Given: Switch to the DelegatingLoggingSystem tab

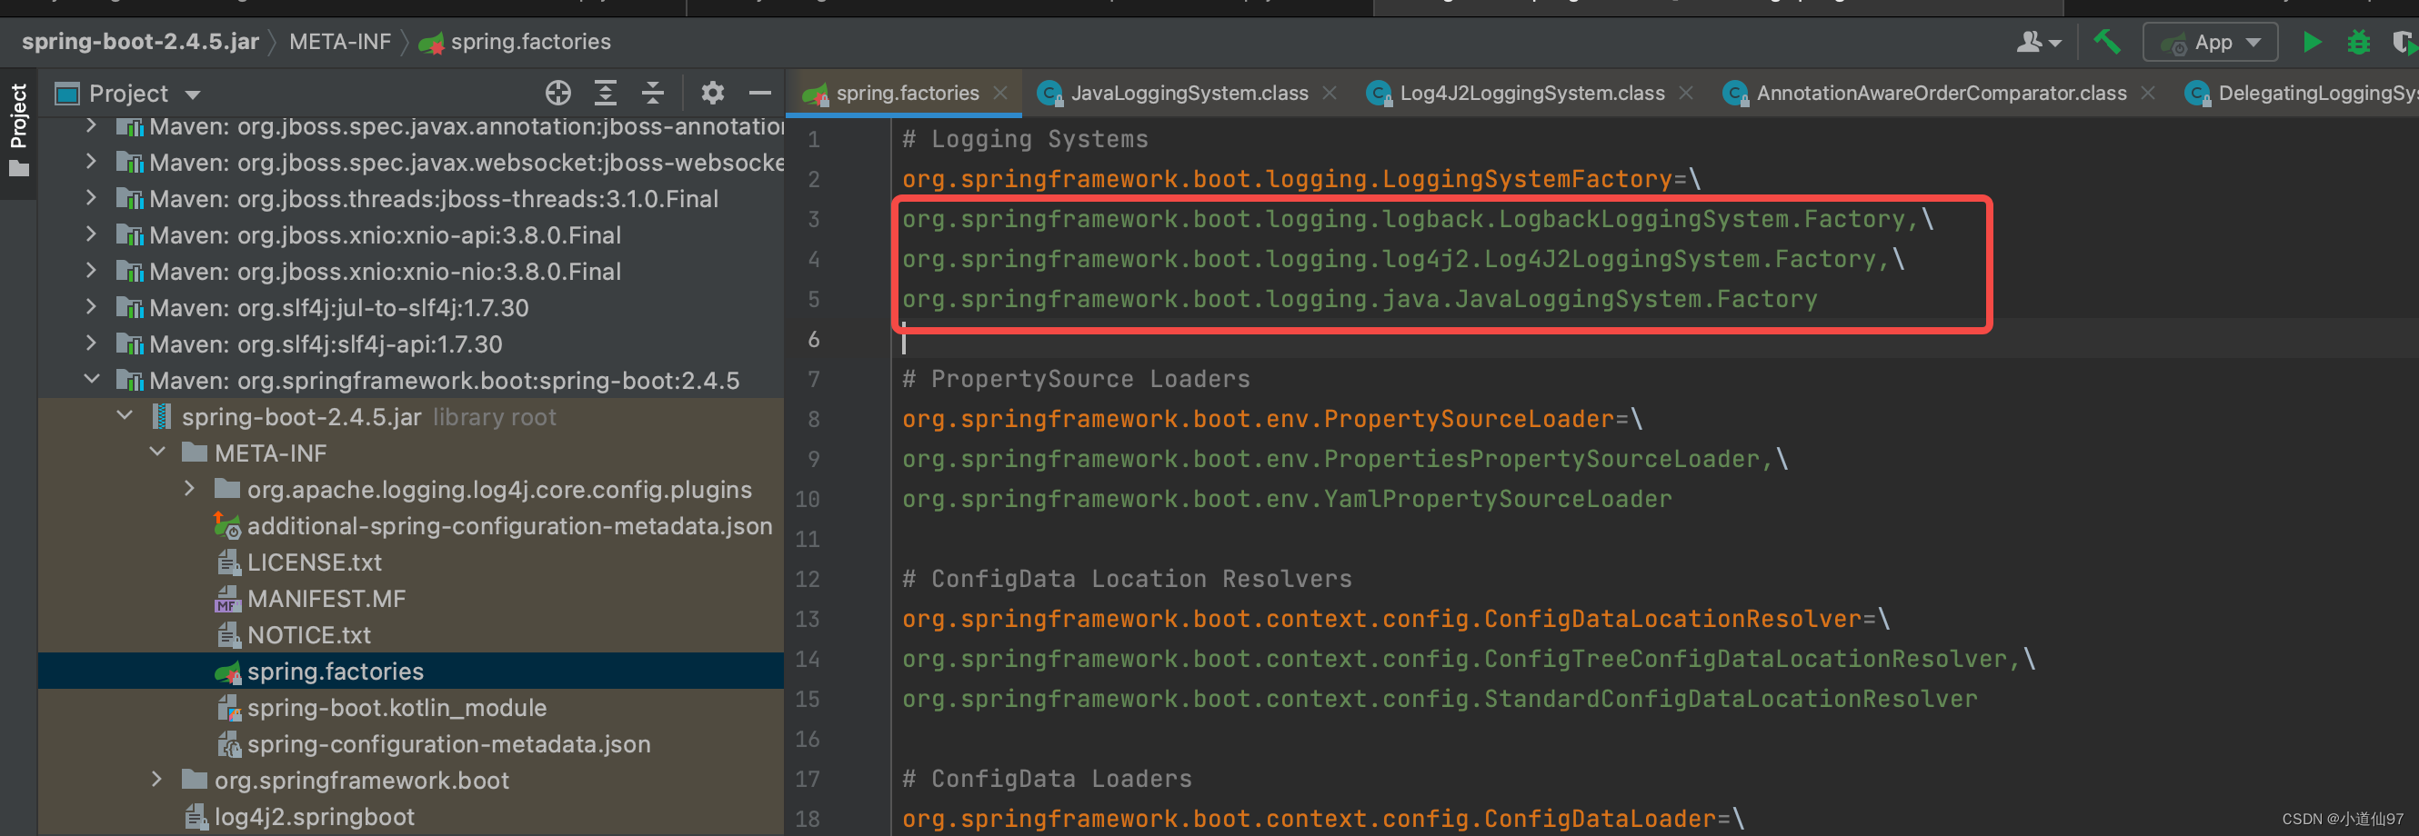Looking at the screenshot, I should click(2303, 93).
